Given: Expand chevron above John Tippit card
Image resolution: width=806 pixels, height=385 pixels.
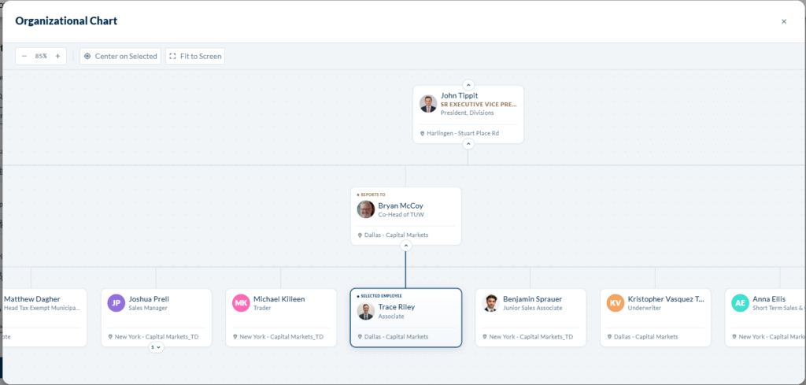Looking at the screenshot, I should pos(468,85).
